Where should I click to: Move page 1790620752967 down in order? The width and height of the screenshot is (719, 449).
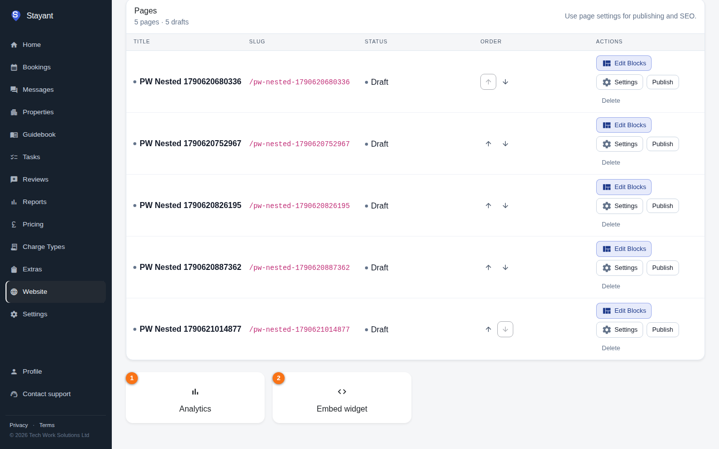pyautogui.click(x=505, y=144)
